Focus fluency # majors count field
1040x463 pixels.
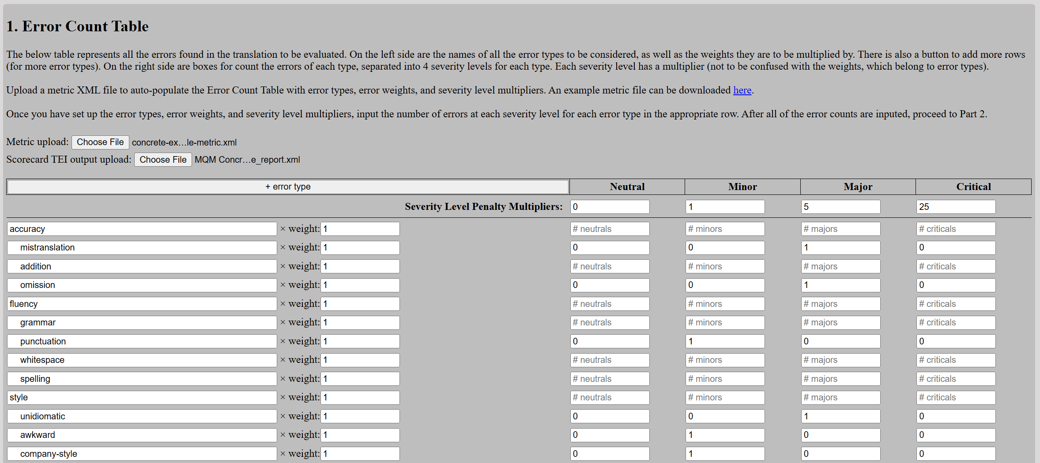[x=840, y=304]
